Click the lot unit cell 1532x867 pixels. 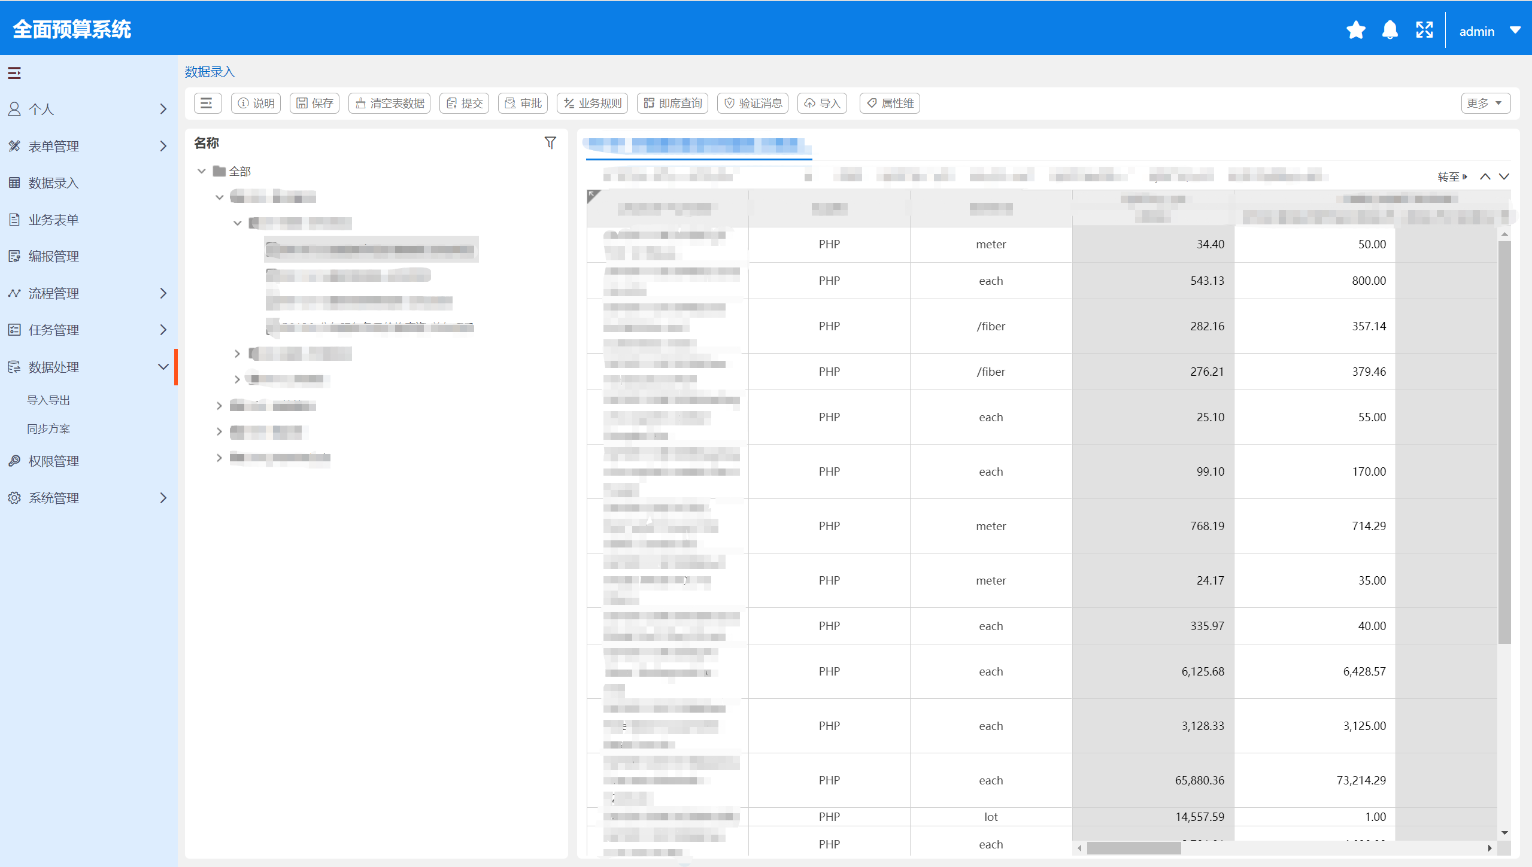(x=991, y=817)
